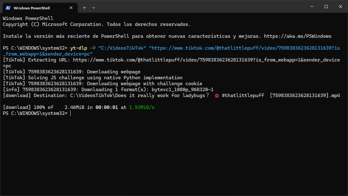The height and width of the screenshot is (196, 348).
Task: Click the yt-dlp command text
Action: click(79, 48)
